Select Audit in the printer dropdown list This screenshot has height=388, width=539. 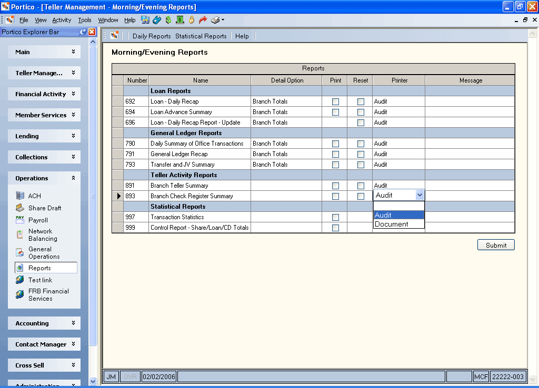[399, 215]
